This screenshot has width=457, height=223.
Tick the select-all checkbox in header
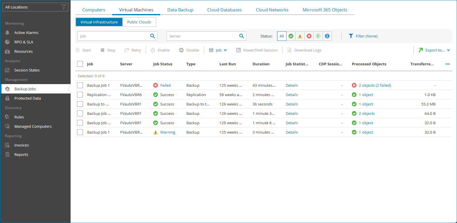coord(80,64)
